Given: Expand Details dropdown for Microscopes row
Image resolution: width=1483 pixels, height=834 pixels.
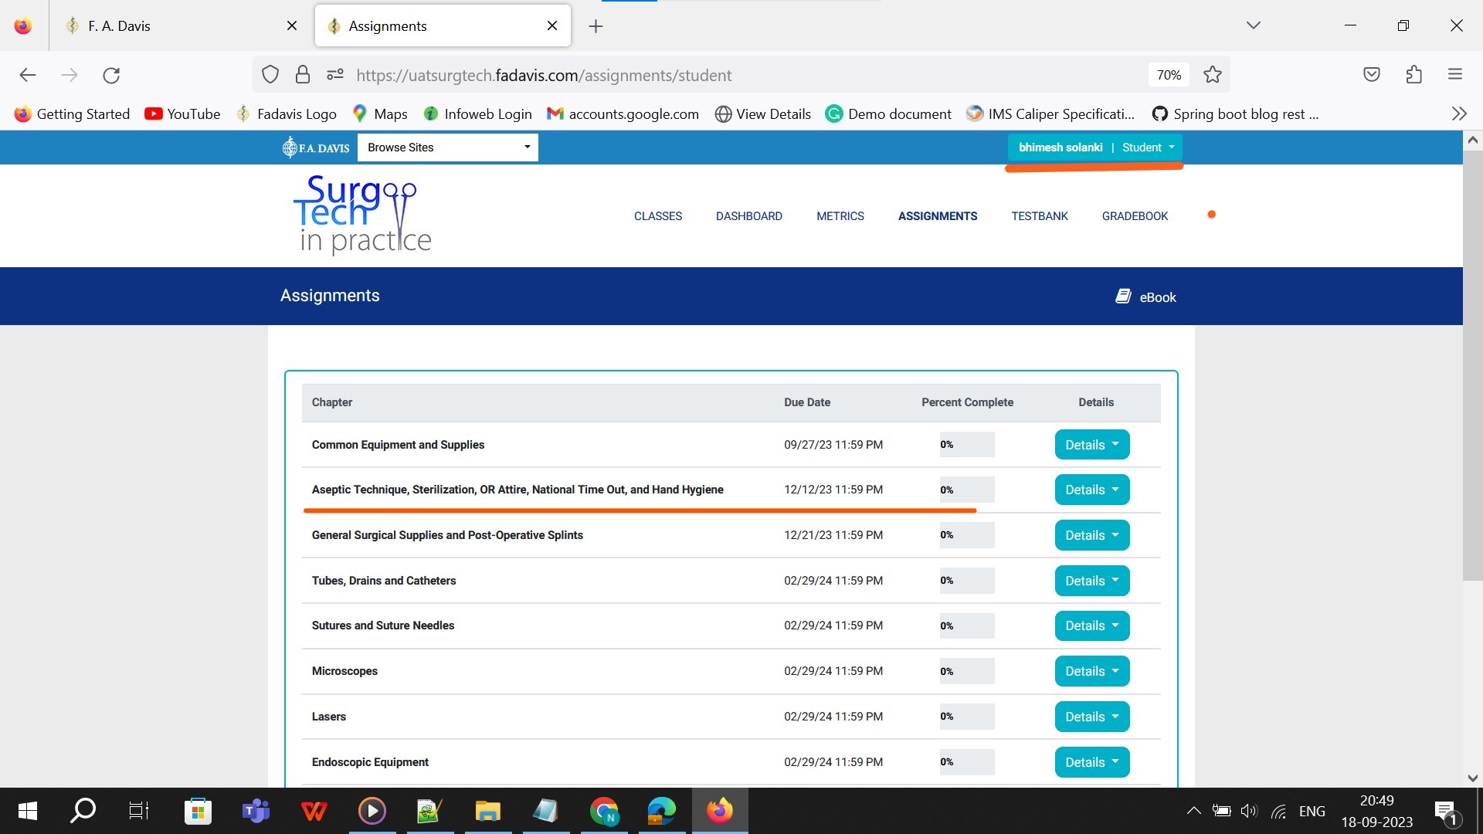Looking at the screenshot, I should [x=1091, y=671].
